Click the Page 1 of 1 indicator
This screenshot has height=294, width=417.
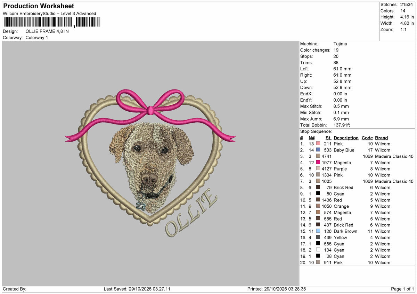[402, 289]
